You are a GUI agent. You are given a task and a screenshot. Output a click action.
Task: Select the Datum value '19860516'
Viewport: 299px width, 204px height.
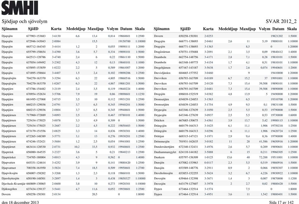pos(124,78)
